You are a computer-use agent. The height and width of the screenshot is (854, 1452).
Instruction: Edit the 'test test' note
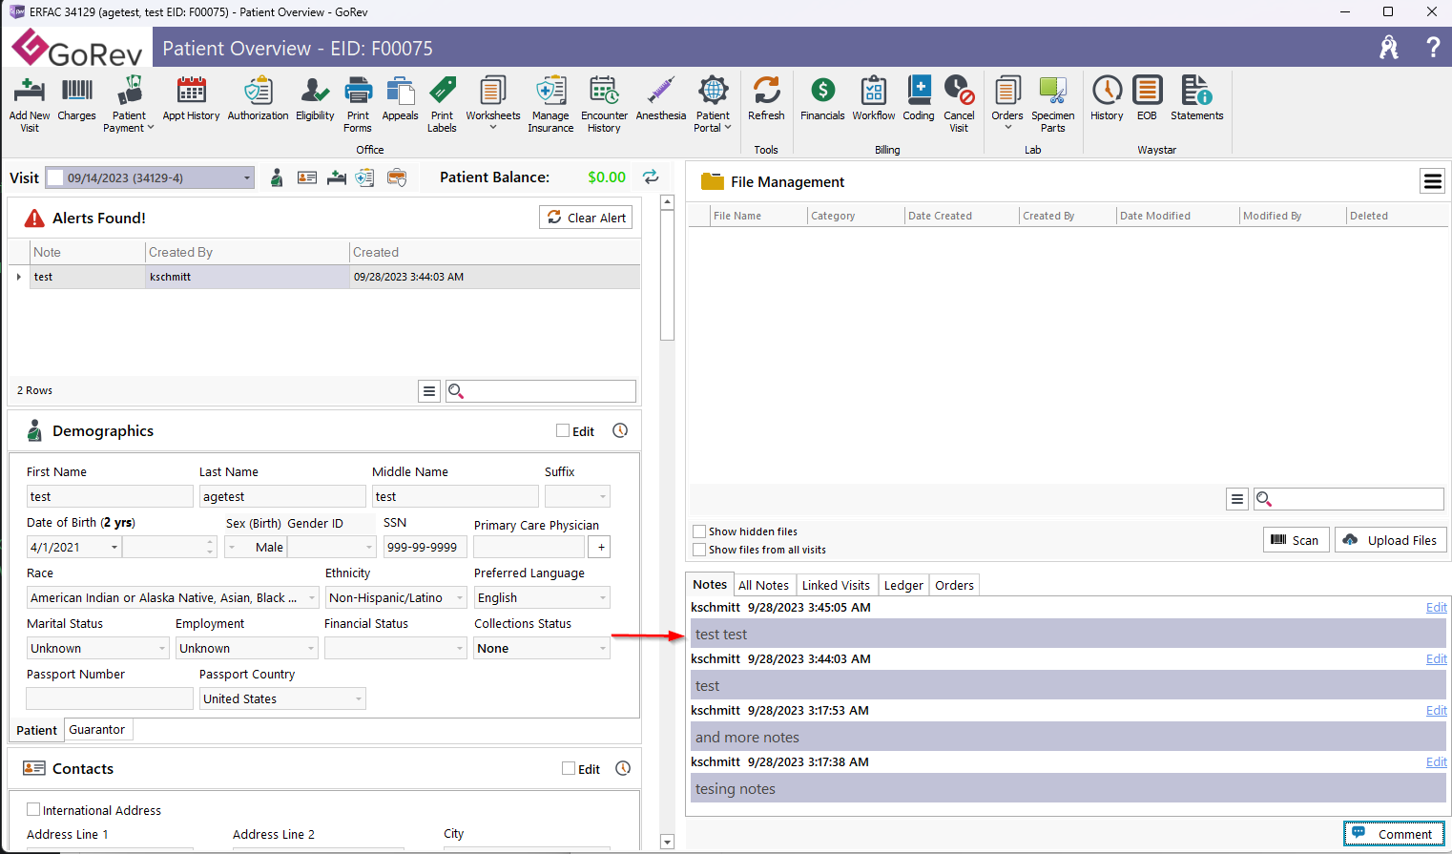(1436, 608)
